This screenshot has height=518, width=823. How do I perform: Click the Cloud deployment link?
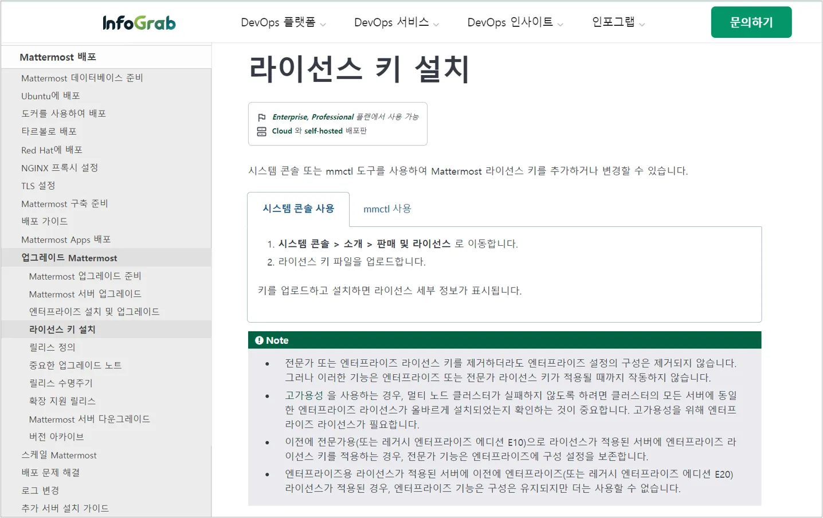[x=282, y=131]
